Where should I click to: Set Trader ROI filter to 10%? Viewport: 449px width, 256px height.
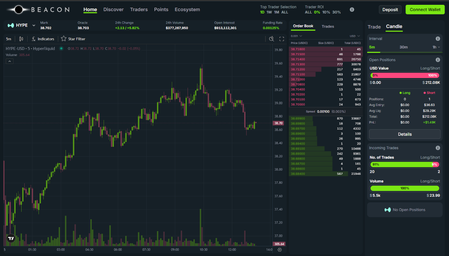(326, 12)
